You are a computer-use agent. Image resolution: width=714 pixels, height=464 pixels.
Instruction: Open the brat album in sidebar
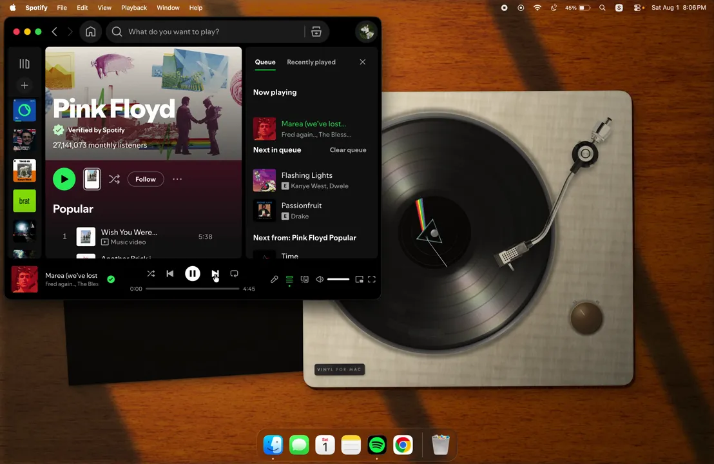coord(24,201)
